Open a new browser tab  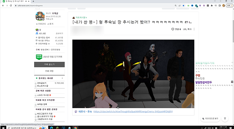click(x=33, y=1)
